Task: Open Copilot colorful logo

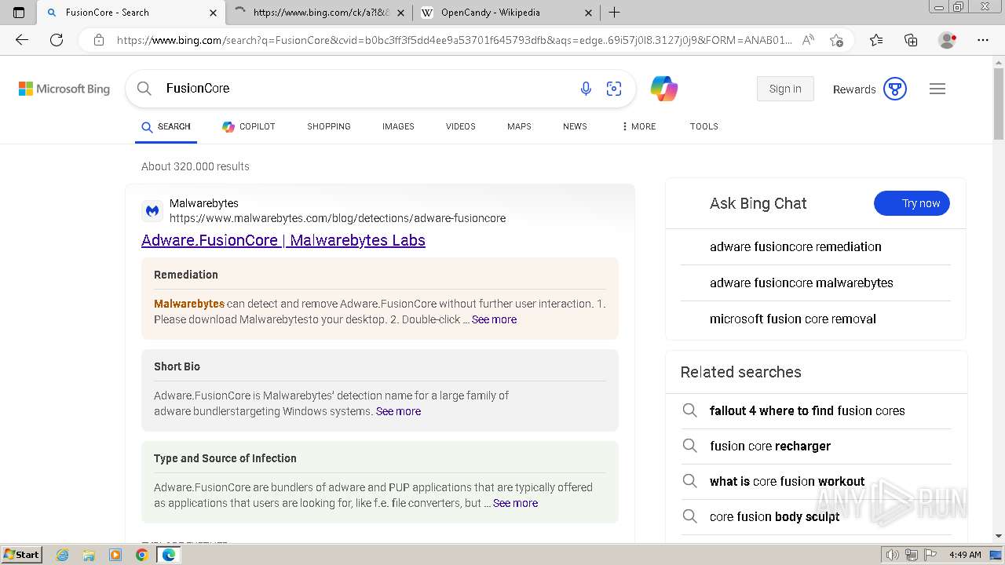Action: click(664, 89)
